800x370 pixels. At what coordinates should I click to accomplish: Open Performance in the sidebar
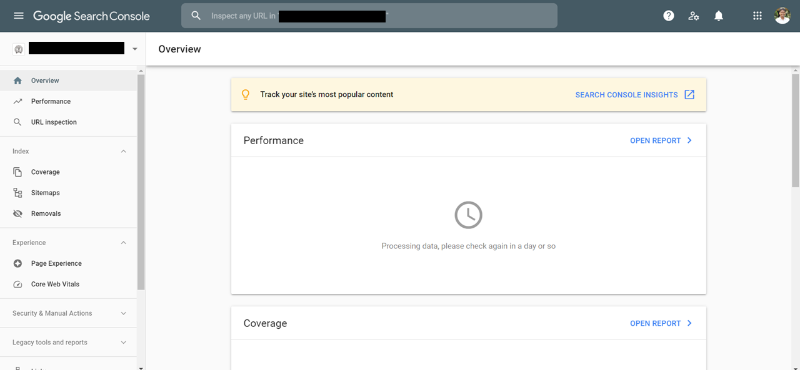pos(68,101)
